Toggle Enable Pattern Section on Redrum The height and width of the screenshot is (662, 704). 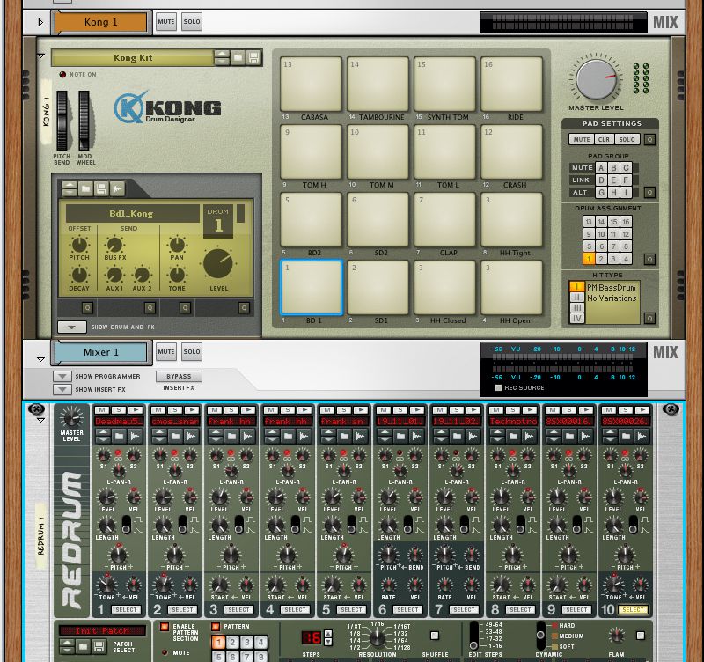165,627
